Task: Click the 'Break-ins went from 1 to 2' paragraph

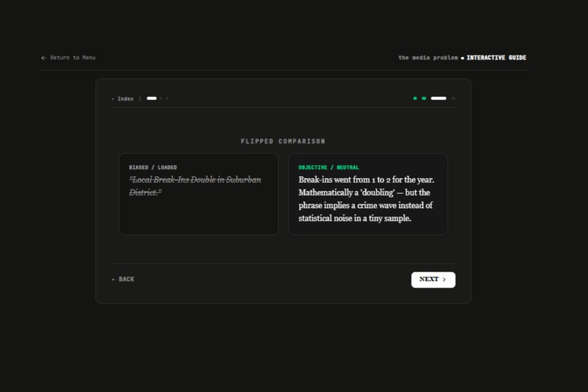Action: [x=366, y=199]
